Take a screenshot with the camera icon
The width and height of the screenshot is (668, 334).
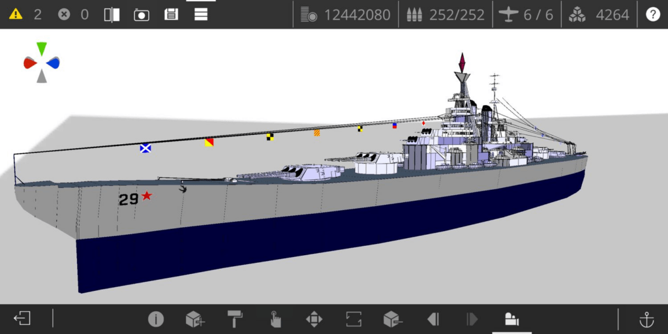(x=142, y=14)
